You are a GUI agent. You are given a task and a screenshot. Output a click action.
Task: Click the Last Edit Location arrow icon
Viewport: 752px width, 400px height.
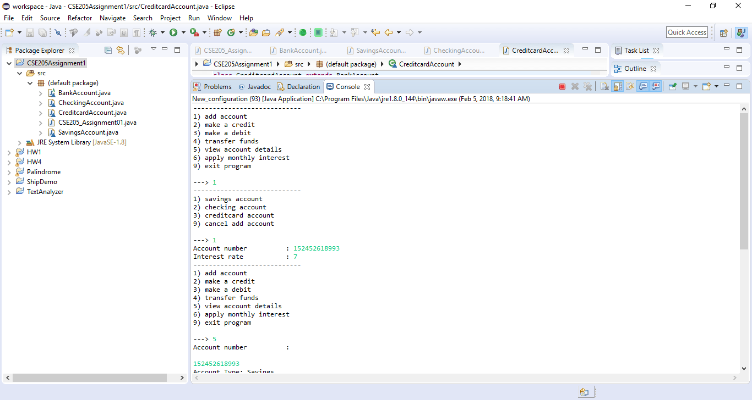[x=375, y=33]
